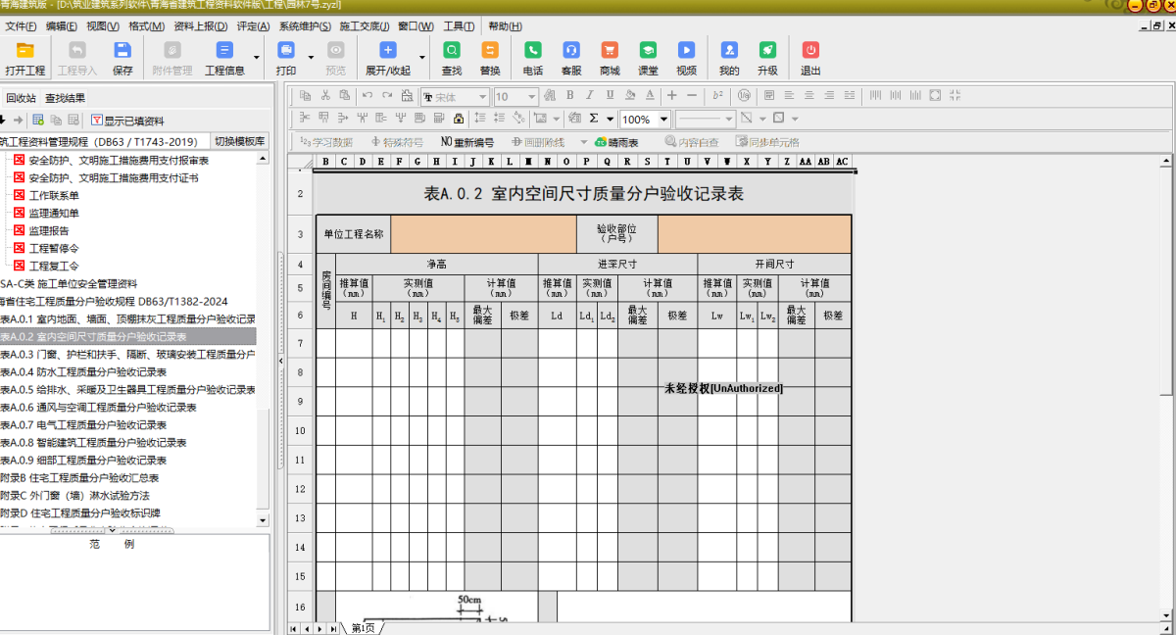Click the superscript b² icon
Viewport: 1176px width, 635px height.
tap(718, 95)
